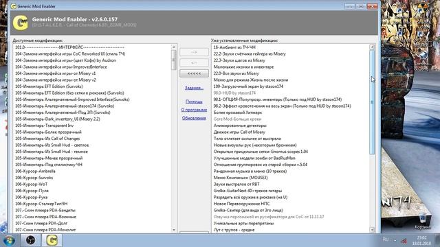Select 105-Инвентарь-Из Call of Changes
The height and width of the screenshot is (247, 440).
click(47, 139)
